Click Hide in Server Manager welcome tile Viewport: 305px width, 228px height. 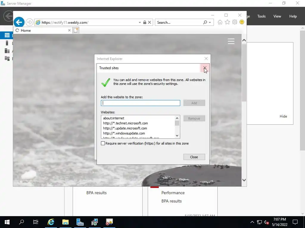coord(283,116)
